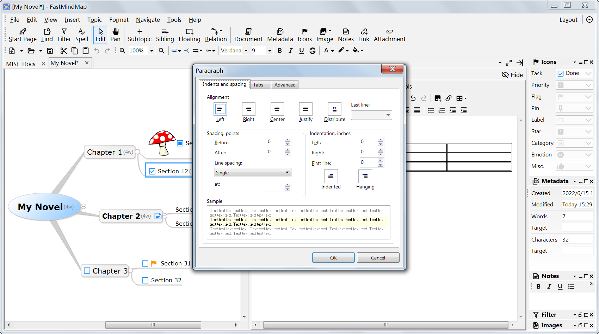This screenshot has height=334, width=599.
Task: Toggle the partially filled checkbox near mushroom
Action: 180,143
